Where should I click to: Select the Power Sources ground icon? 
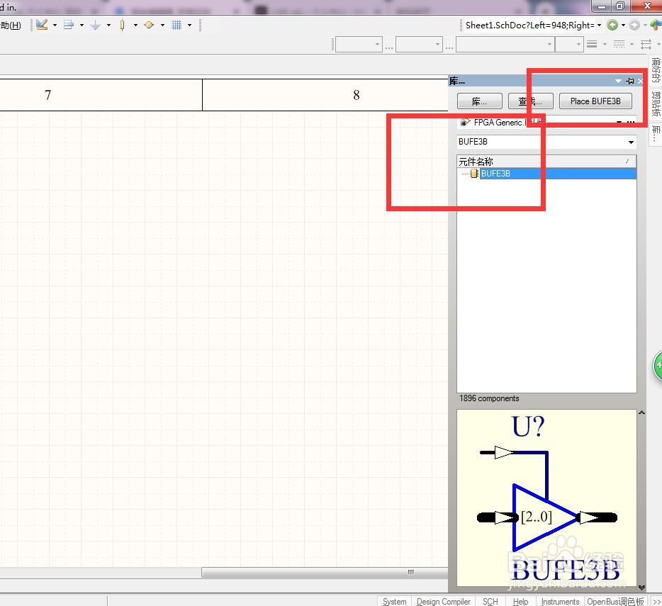point(96,25)
